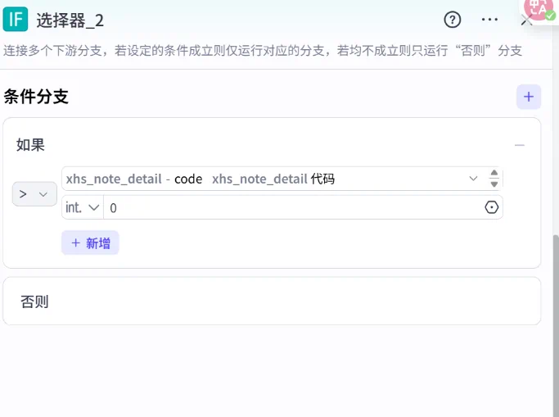Remove the 如果 branch with minus icon

[519, 145]
